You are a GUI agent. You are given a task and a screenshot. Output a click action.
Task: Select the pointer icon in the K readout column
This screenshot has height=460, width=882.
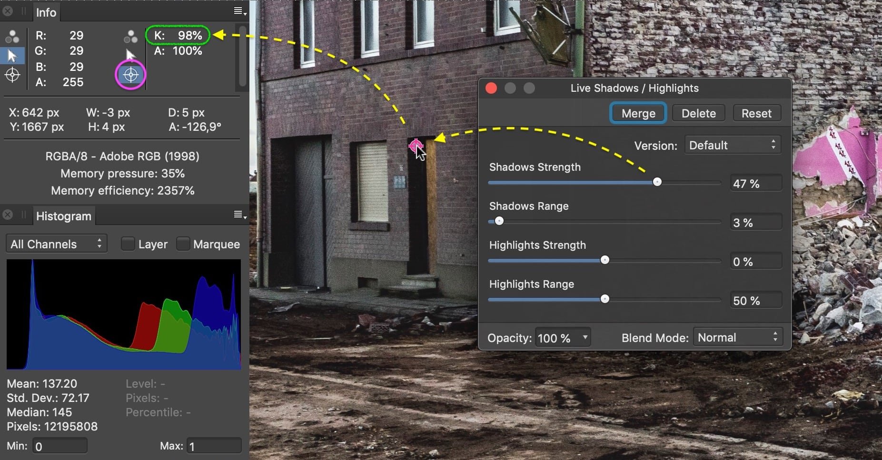130,55
